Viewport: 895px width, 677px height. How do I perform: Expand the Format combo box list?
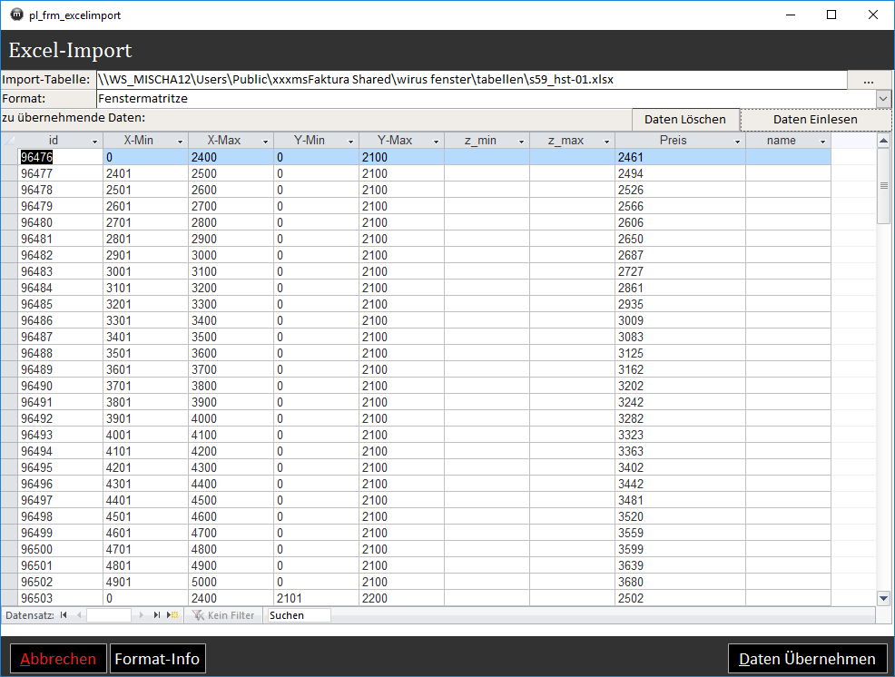[883, 99]
